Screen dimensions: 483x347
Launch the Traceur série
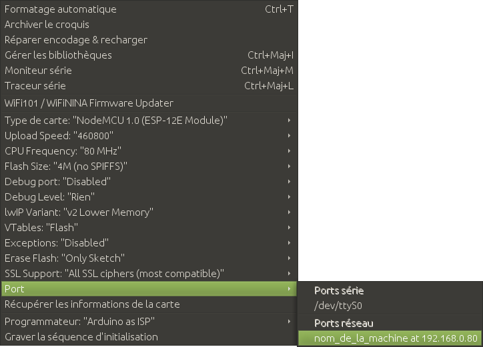point(35,86)
